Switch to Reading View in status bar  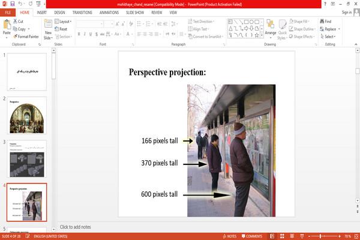292,236
